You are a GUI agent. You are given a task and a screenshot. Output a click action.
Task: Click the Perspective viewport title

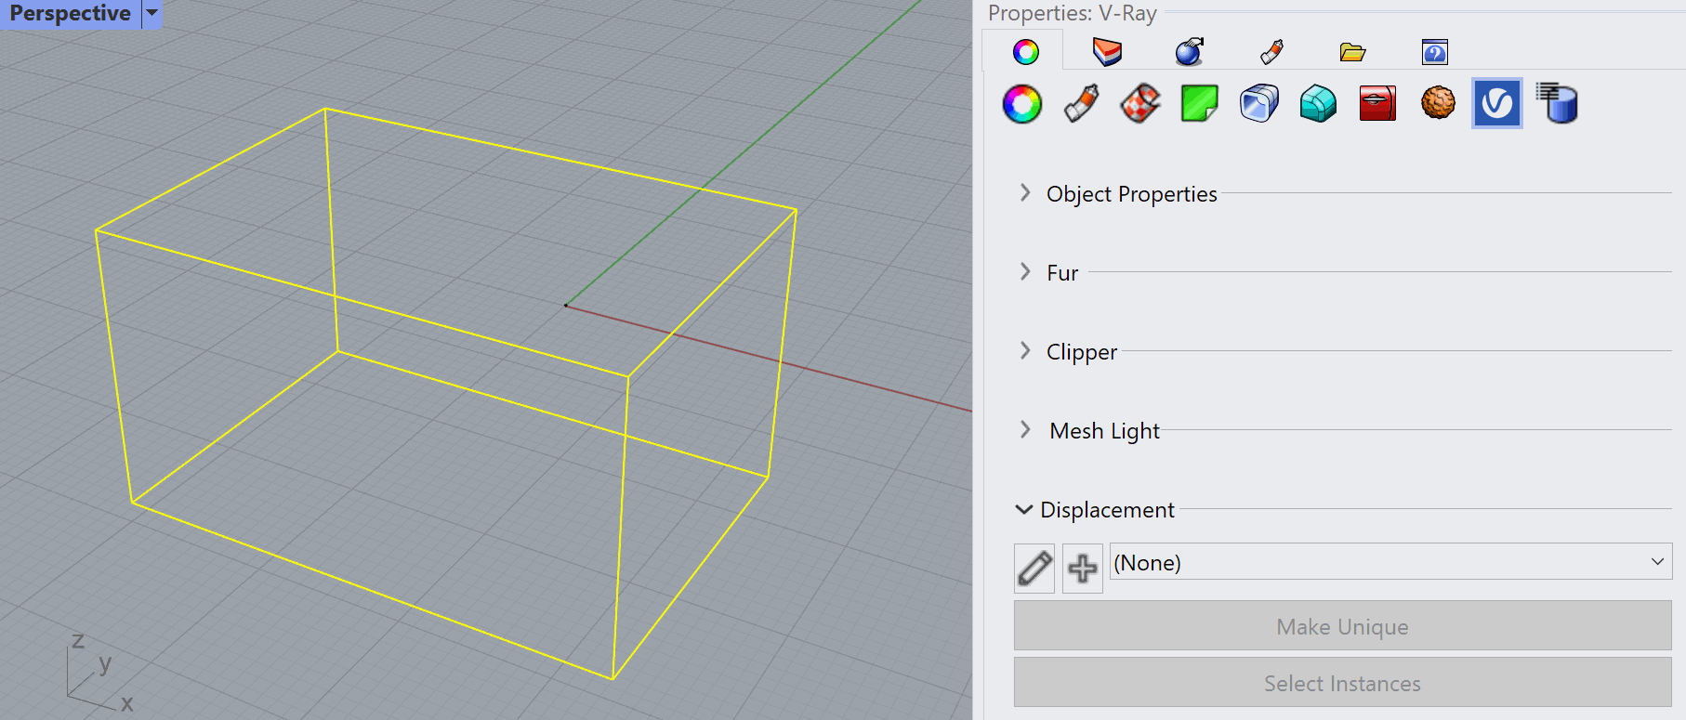70,13
